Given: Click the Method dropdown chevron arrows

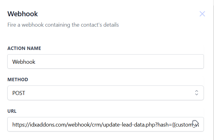Looking at the screenshot, I should pyautogui.click(x=196, y=93).
